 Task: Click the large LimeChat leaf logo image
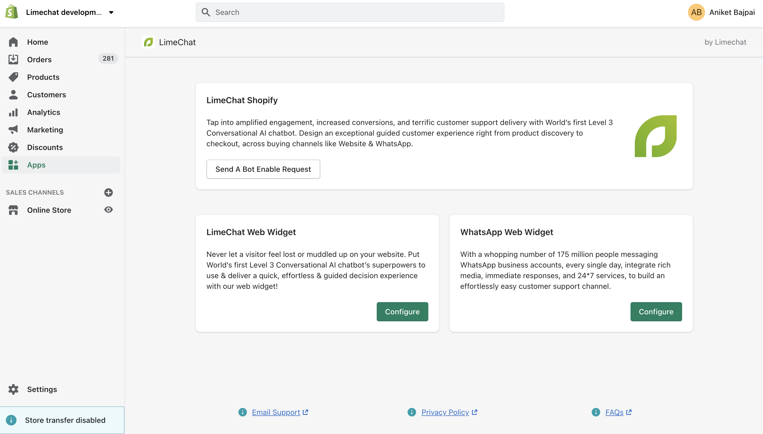[656, 136]
